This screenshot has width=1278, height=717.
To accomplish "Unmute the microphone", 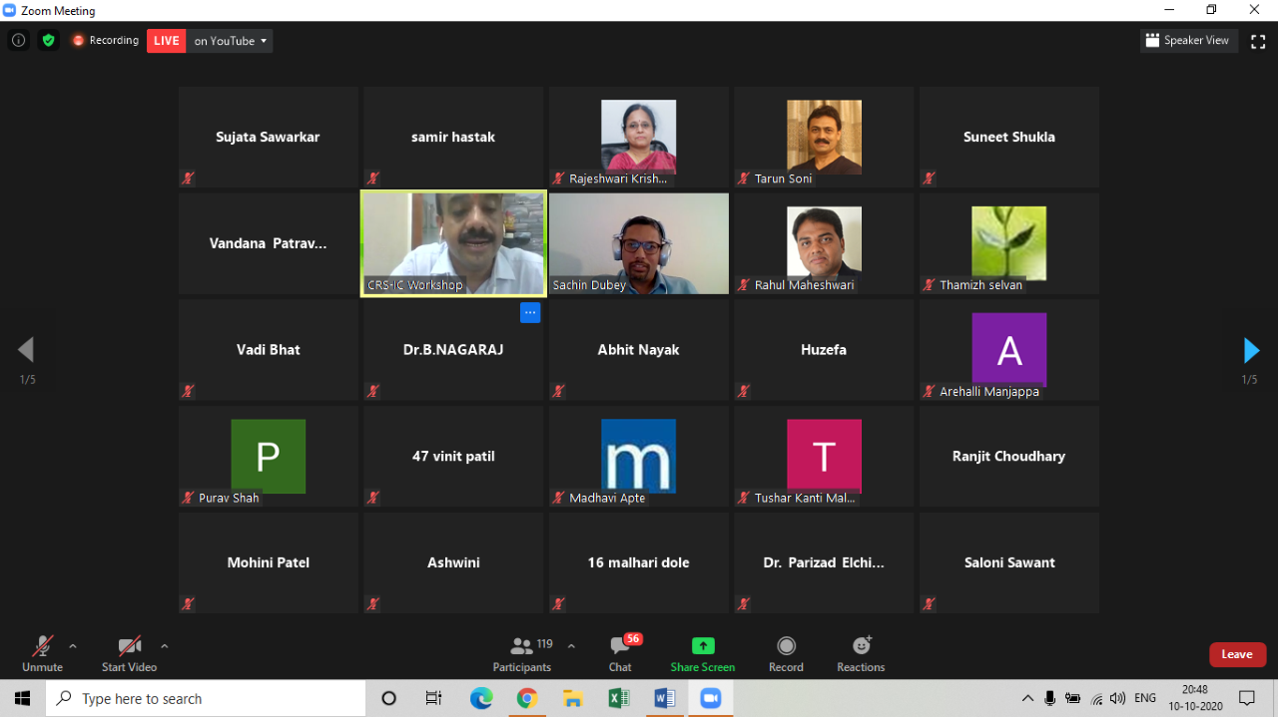I will click(42, 654).
